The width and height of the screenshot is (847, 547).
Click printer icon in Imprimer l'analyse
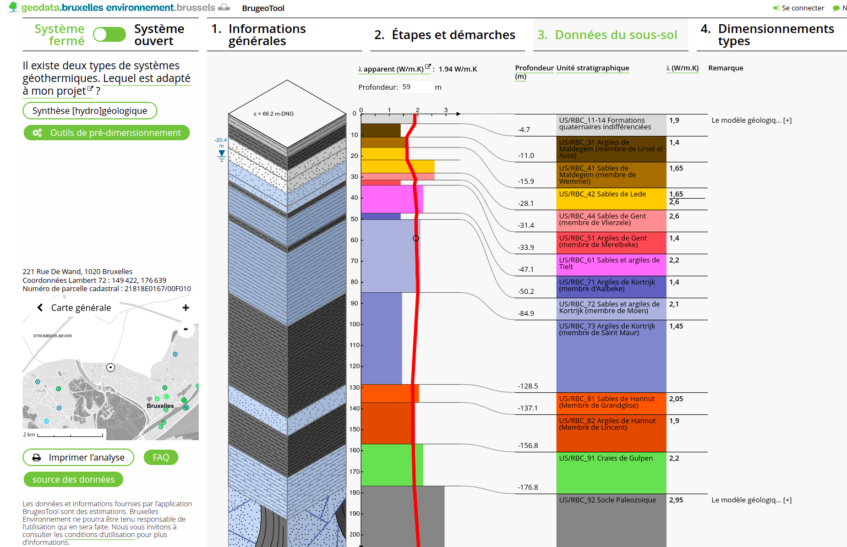[36, 457]
